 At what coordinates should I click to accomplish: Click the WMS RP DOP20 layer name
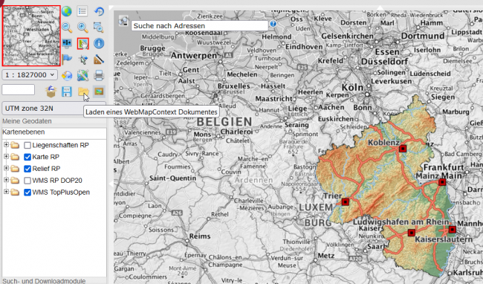[x=57, y=181]
